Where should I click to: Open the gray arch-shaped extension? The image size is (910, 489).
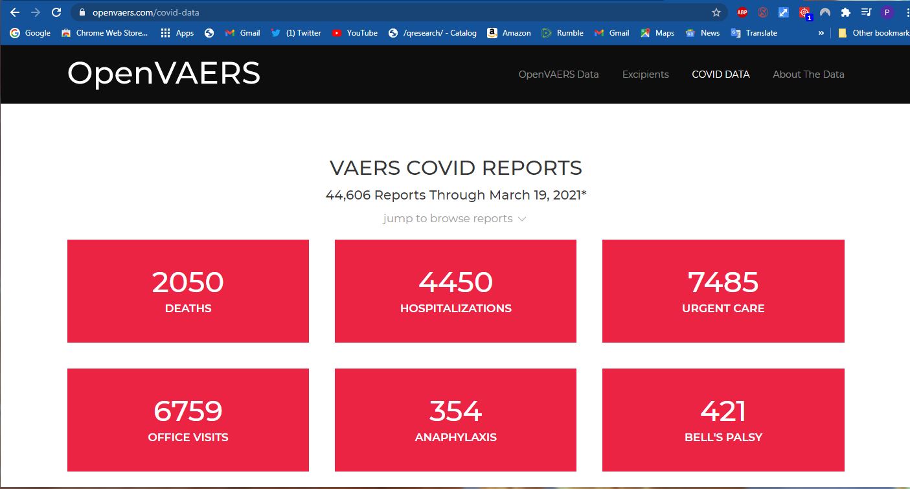(x=825, y=12)
